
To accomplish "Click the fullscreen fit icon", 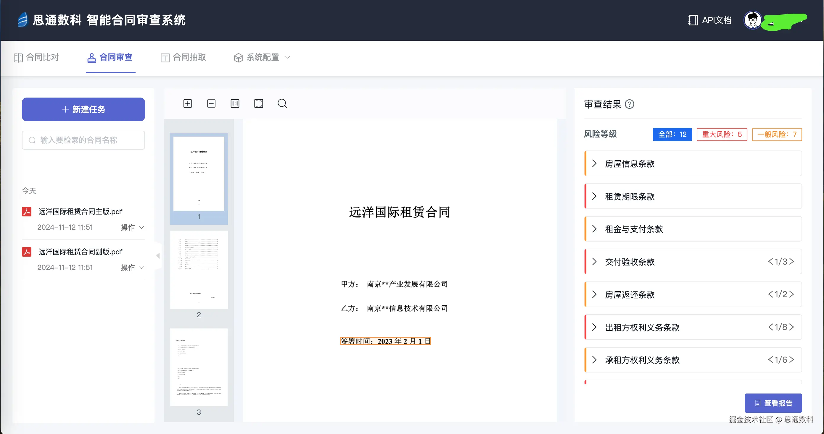I will [x=258, y=103].
